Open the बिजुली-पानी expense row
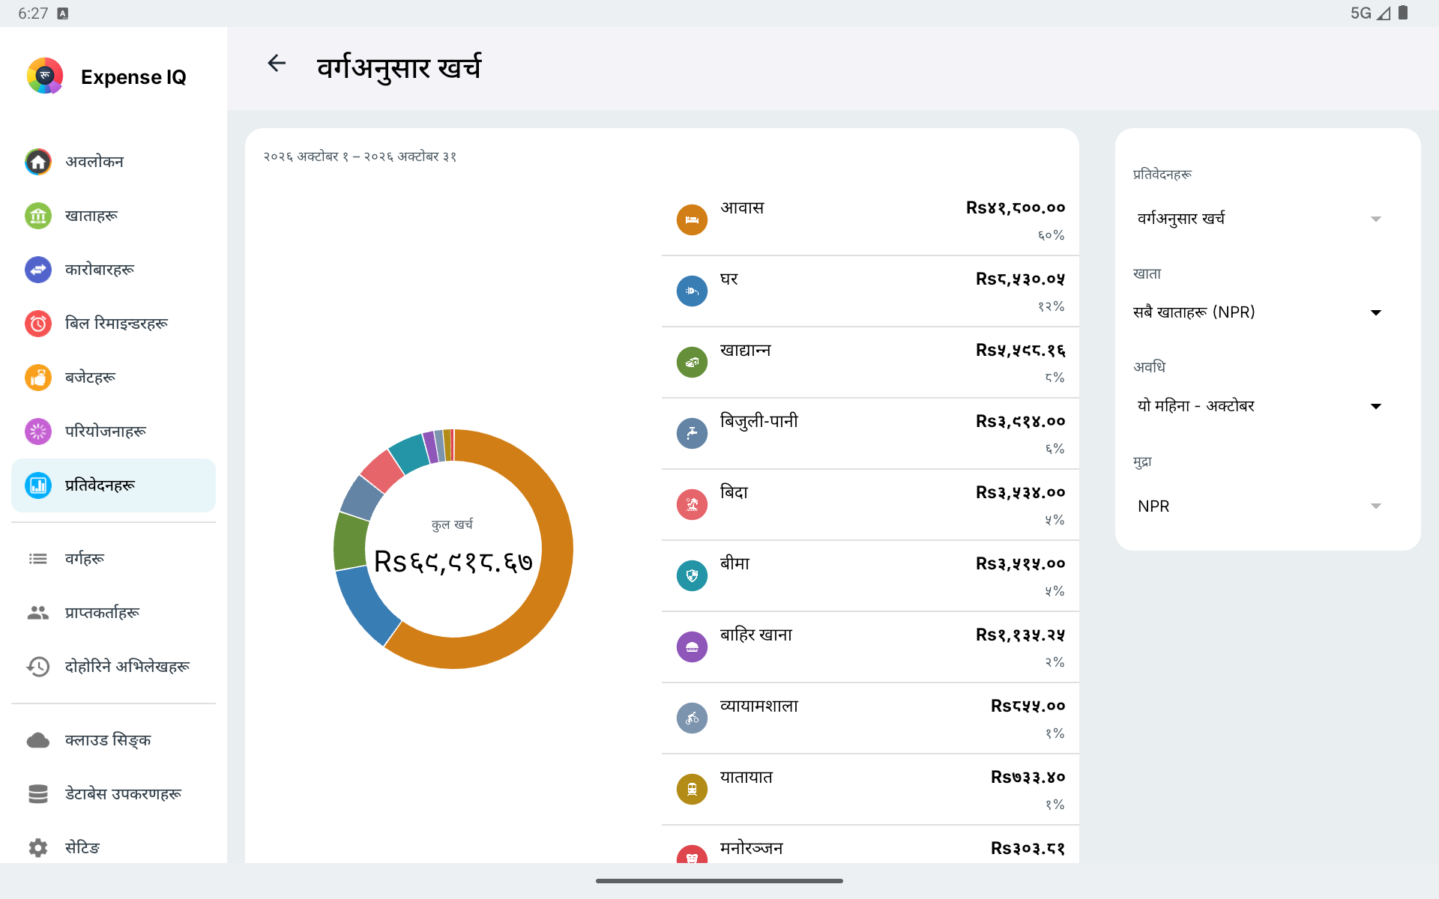This screenshot has height=899, width=1439. (870, 434)
